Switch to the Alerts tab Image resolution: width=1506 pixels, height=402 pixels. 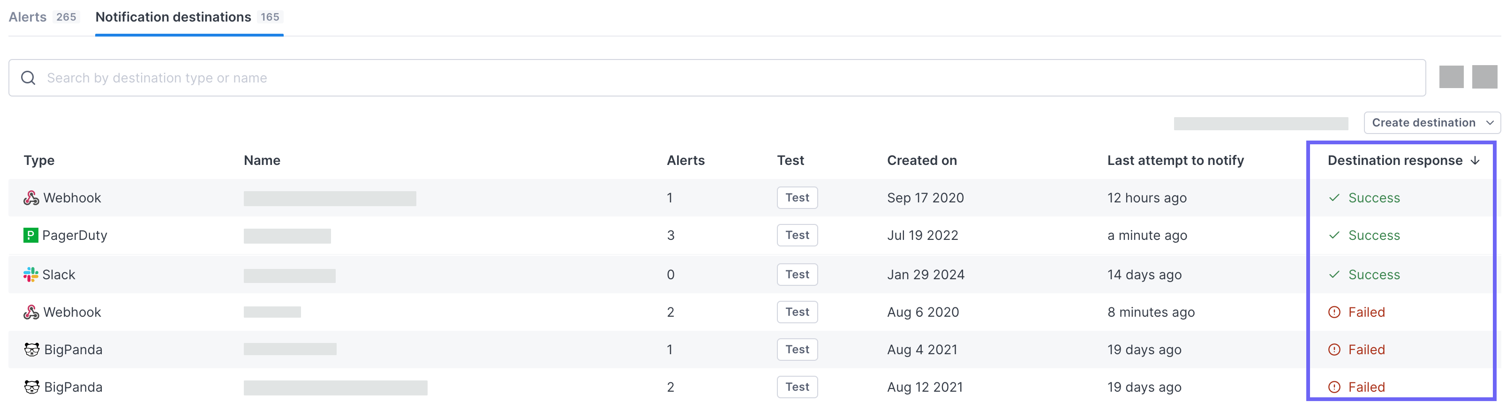pos(43,17)
